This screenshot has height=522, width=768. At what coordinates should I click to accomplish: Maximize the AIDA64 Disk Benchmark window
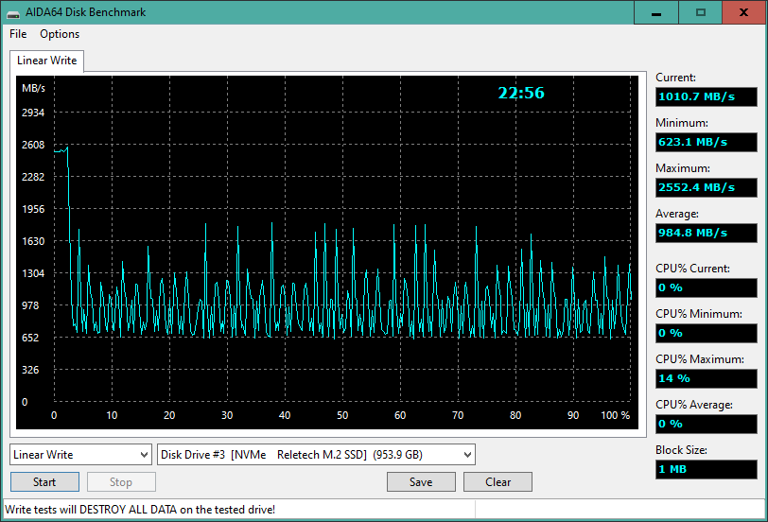701,12
